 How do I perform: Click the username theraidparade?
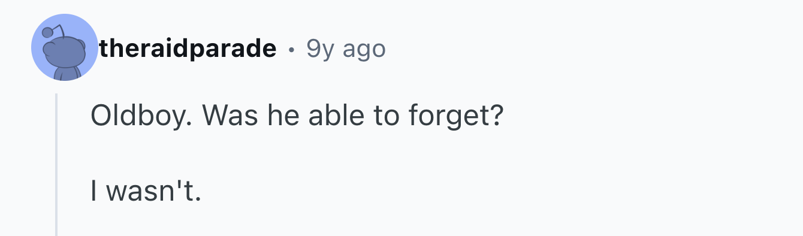coord(188,49)
